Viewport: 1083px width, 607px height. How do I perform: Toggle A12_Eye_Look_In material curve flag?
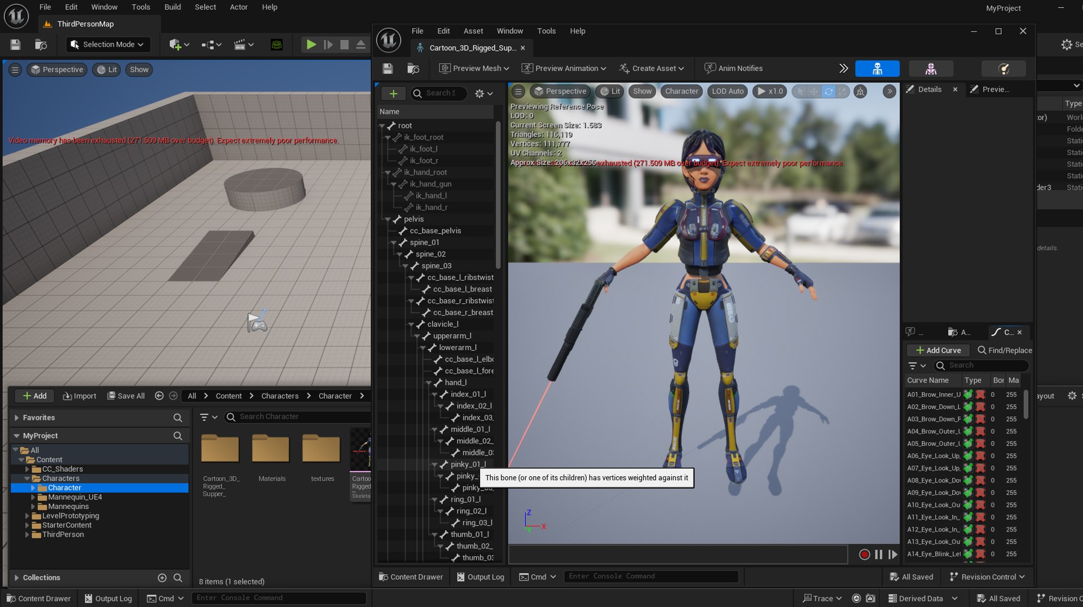(980, 529)
